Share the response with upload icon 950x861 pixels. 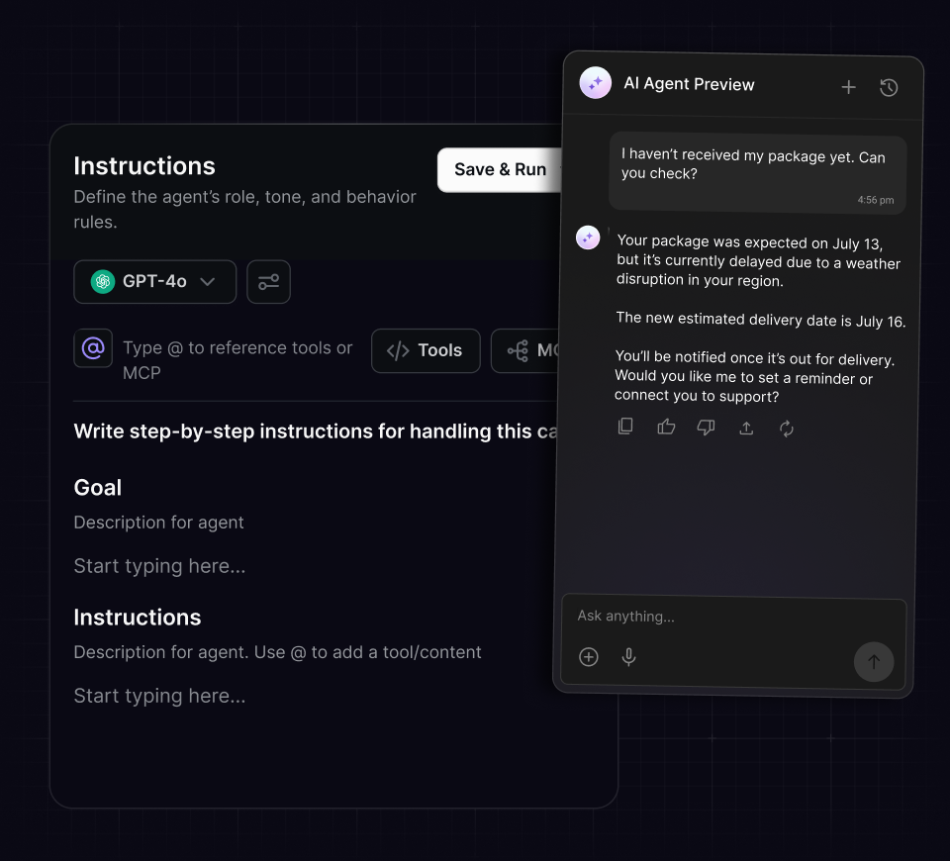click(746, 429)
